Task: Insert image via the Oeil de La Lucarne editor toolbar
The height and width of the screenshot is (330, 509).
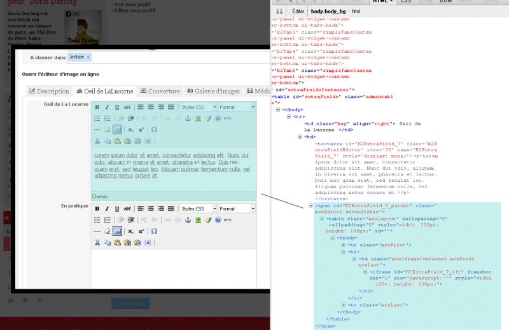Action: coord(198,118)
